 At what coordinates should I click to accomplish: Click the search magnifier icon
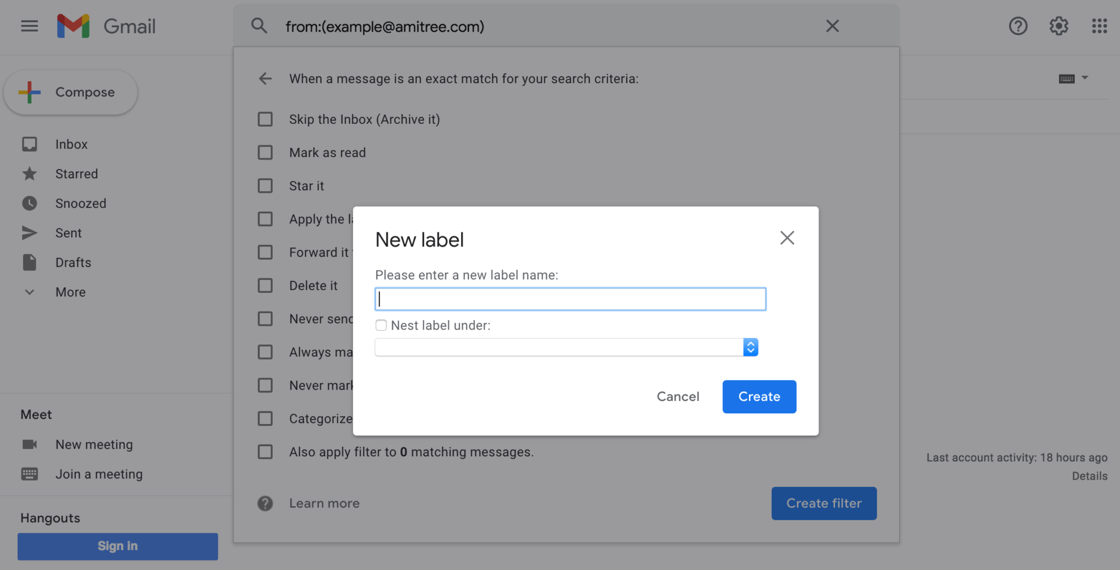(x=259, y=26)
